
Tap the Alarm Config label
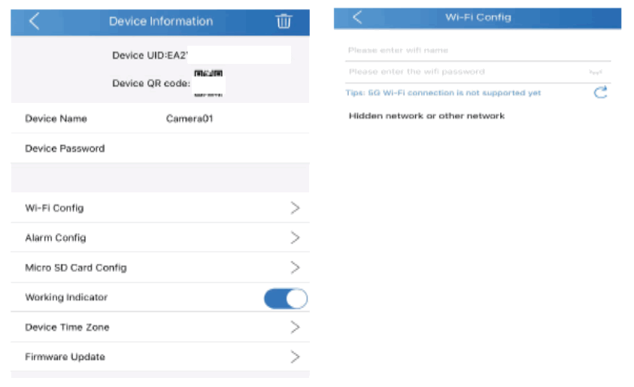[x=56, y=238]
